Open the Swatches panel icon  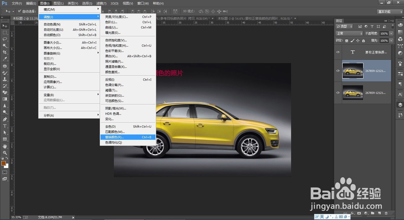tap(400, 32)
